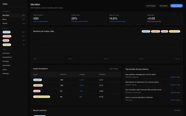Click the Sentiment value +0.68
The height and width of the screenshot is (116, 186).
pos(151,19)
